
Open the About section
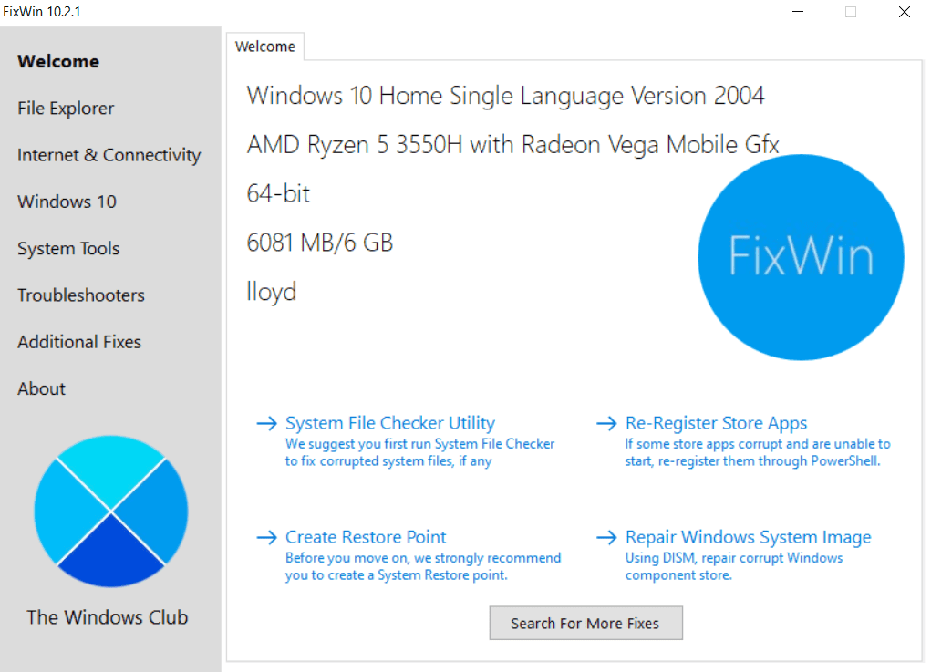41,388
